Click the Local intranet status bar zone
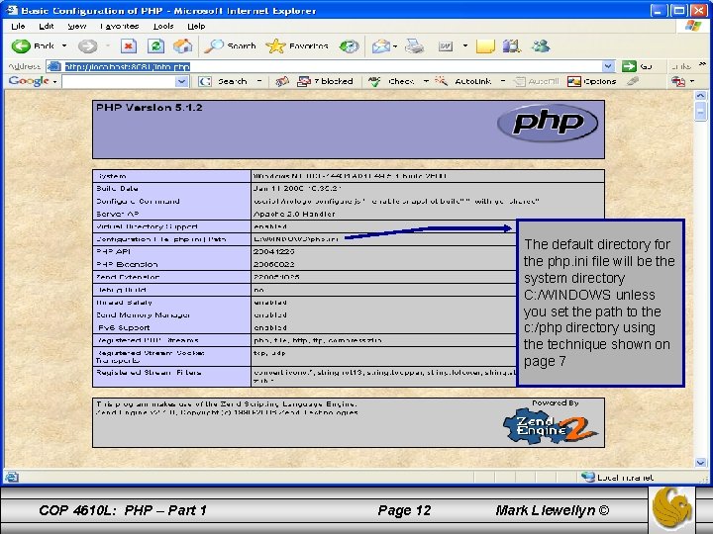 [618, 477]
